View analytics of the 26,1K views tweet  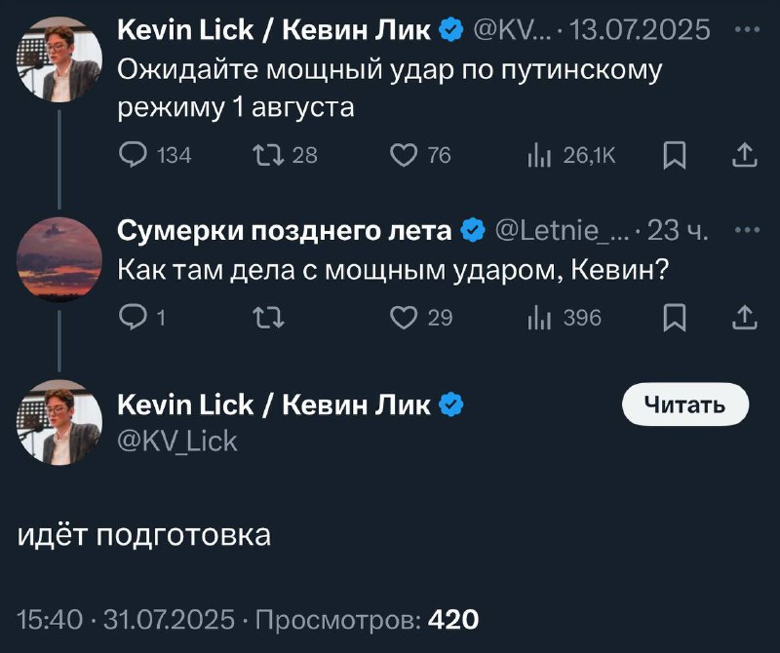pyautogui.click(x=537, y=155)
